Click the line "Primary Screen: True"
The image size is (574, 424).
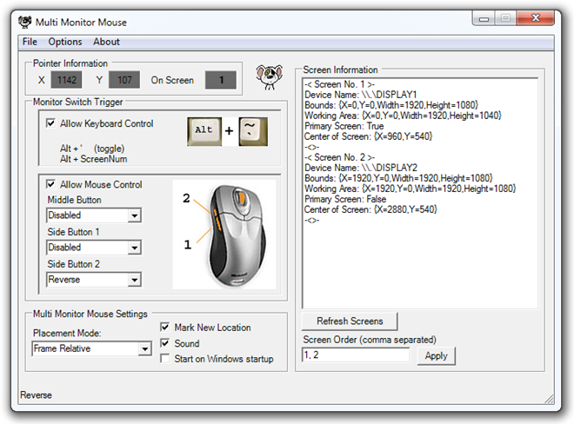click(344, 126)
